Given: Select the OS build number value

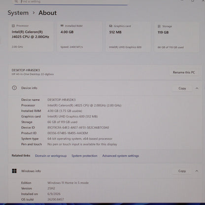Looking at the screenshot, I should pyautogui.click(x=56, y=200).
